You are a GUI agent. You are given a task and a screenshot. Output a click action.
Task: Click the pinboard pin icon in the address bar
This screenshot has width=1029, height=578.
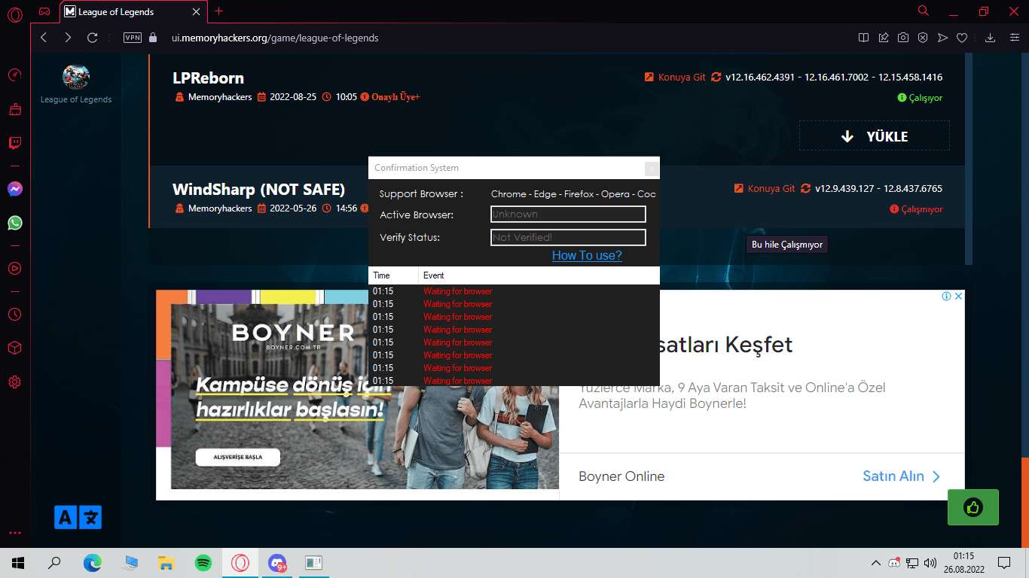(x=884, y=38)
